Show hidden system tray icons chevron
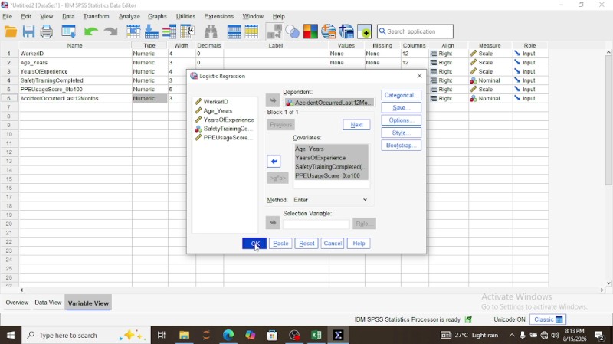613x344 pixels. (512, 335)
